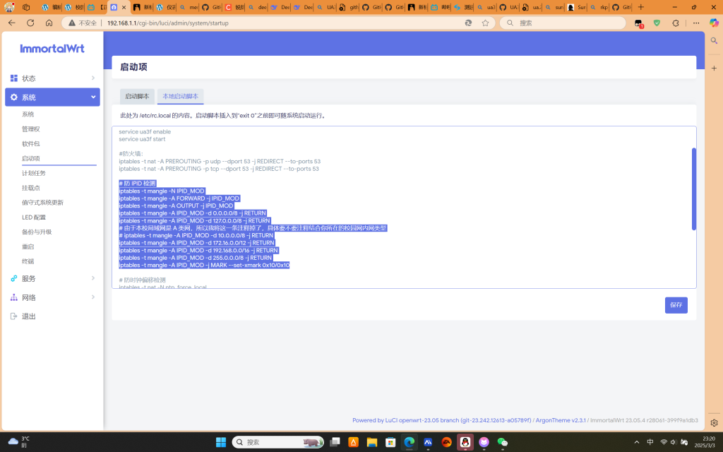Open a new browser tab
The width and height of the screenshot is (723, 452).
point(641,7)
